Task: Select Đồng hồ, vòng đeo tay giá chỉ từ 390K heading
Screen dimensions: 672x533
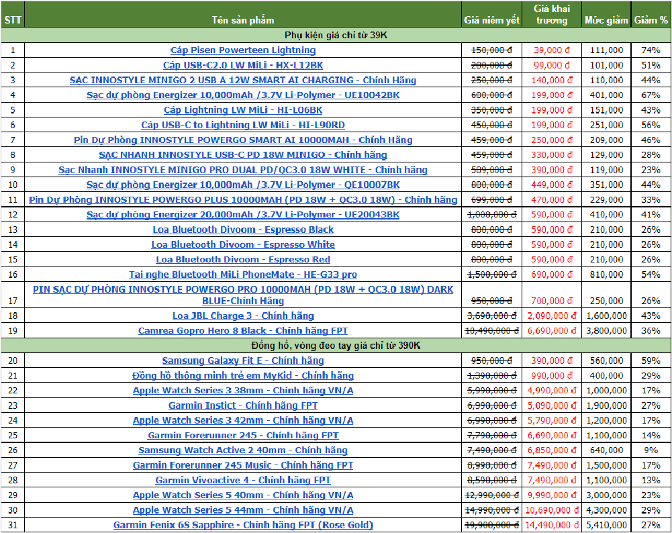Action: click(336, 346)
